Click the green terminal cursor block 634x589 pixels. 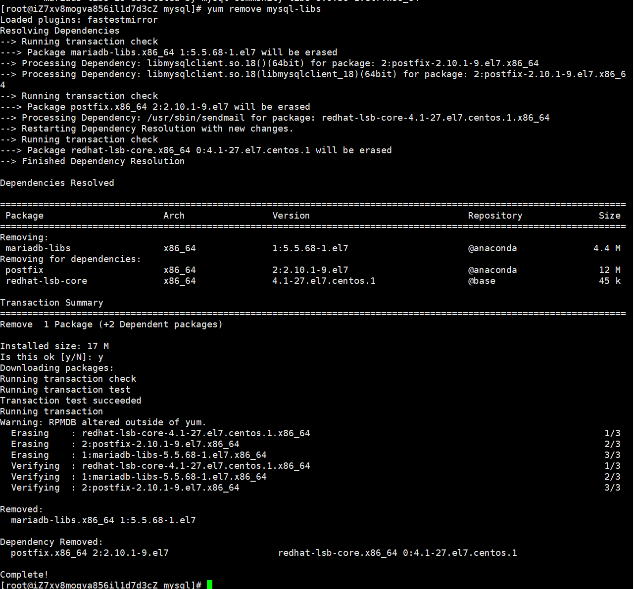(x=210, y=585)
